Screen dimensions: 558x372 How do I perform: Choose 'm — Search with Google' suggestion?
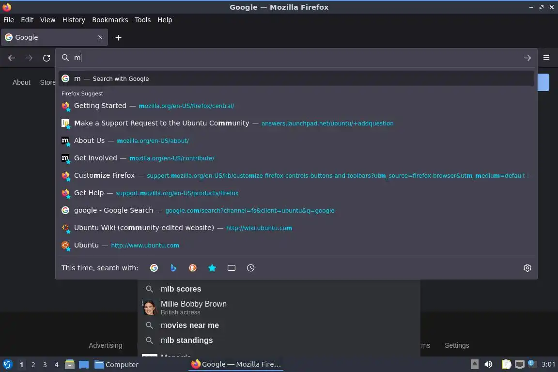(296, 78)
